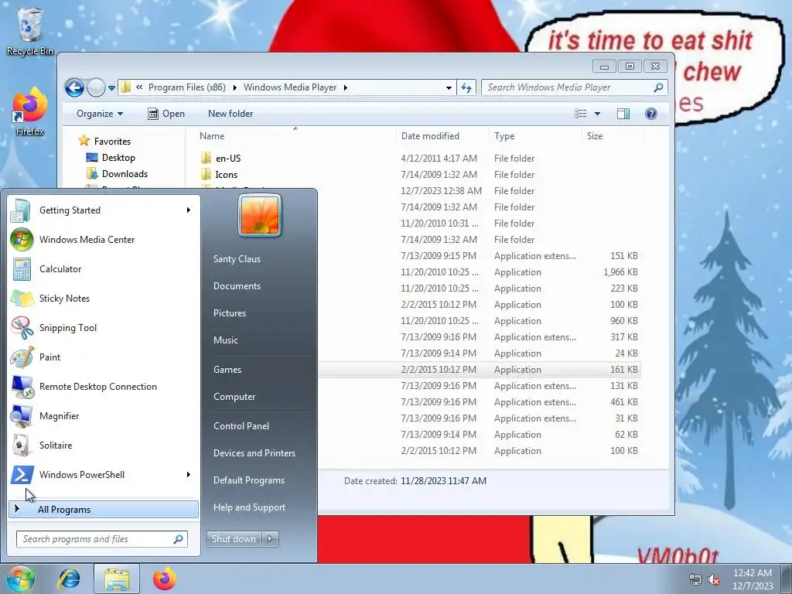
Task: Click the user account picture
Action: pos(260,215)
